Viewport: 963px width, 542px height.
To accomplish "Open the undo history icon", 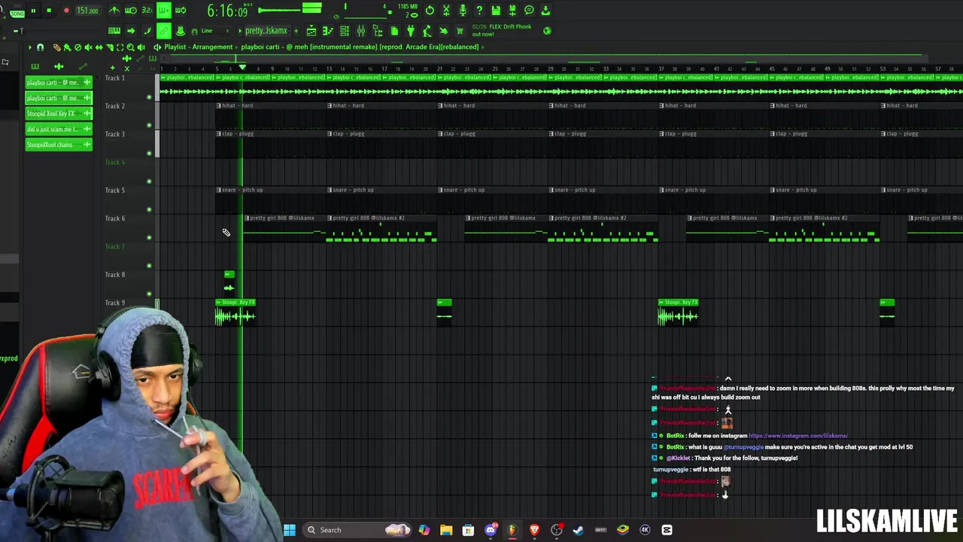I will (x=430, y=11).
